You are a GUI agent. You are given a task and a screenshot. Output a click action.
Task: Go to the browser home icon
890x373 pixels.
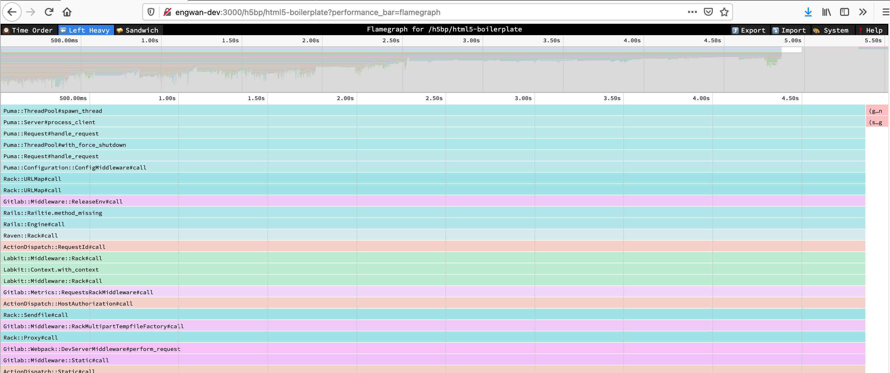coord(67,12)
